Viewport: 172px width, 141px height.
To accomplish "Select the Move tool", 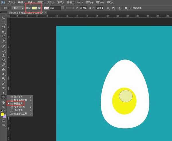I will click(3, 18).
